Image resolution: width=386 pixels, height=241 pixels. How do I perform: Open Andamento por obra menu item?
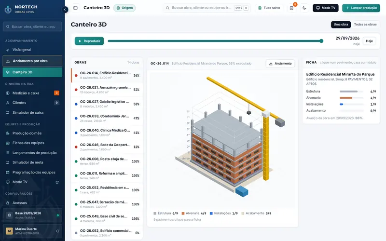click(32, 61)
